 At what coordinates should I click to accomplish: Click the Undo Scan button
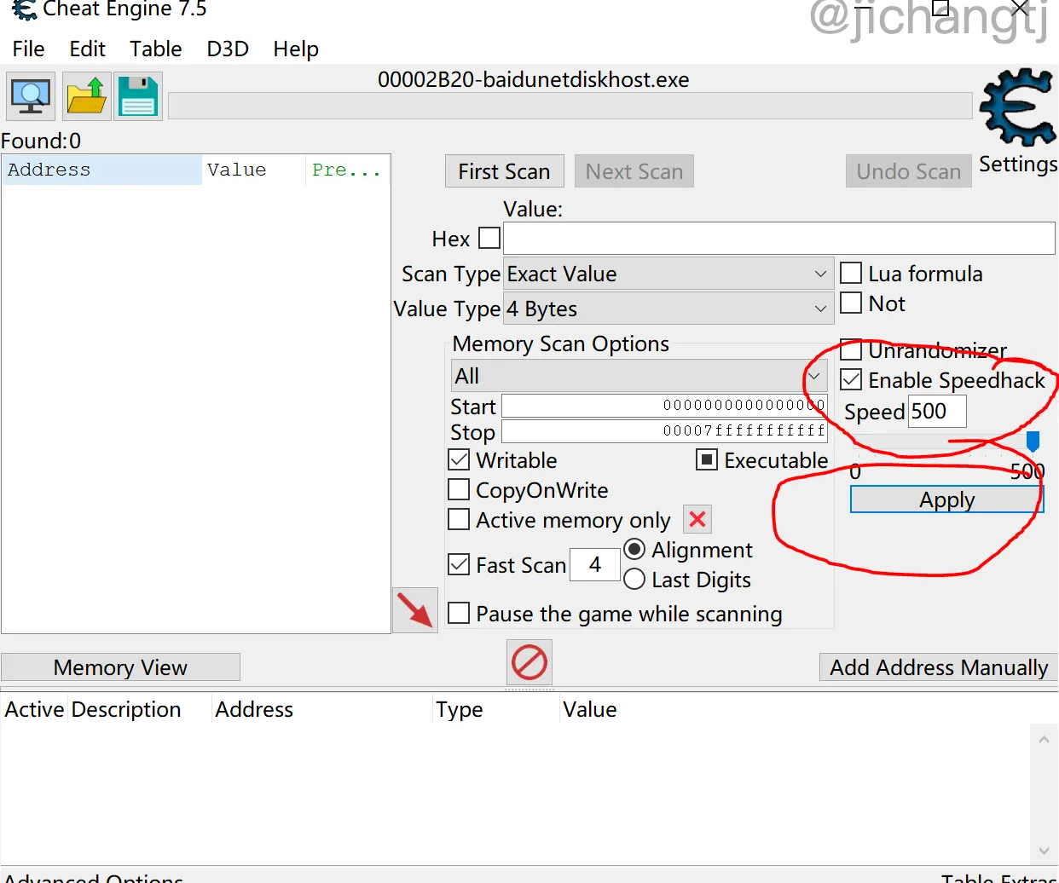pos(909,171)
